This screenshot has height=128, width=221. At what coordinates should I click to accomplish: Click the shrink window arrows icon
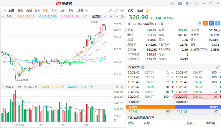click(x=196, y=3)
